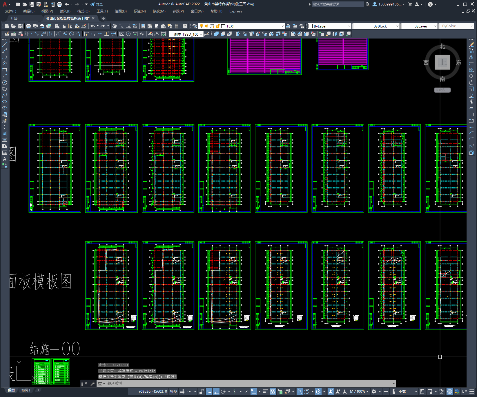Expand the undo history arrow in quick access toolbar
This screenshot has width=477, height=397.
[72, 4]
